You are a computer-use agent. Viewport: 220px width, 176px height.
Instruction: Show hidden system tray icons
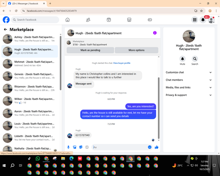[188, 165]
